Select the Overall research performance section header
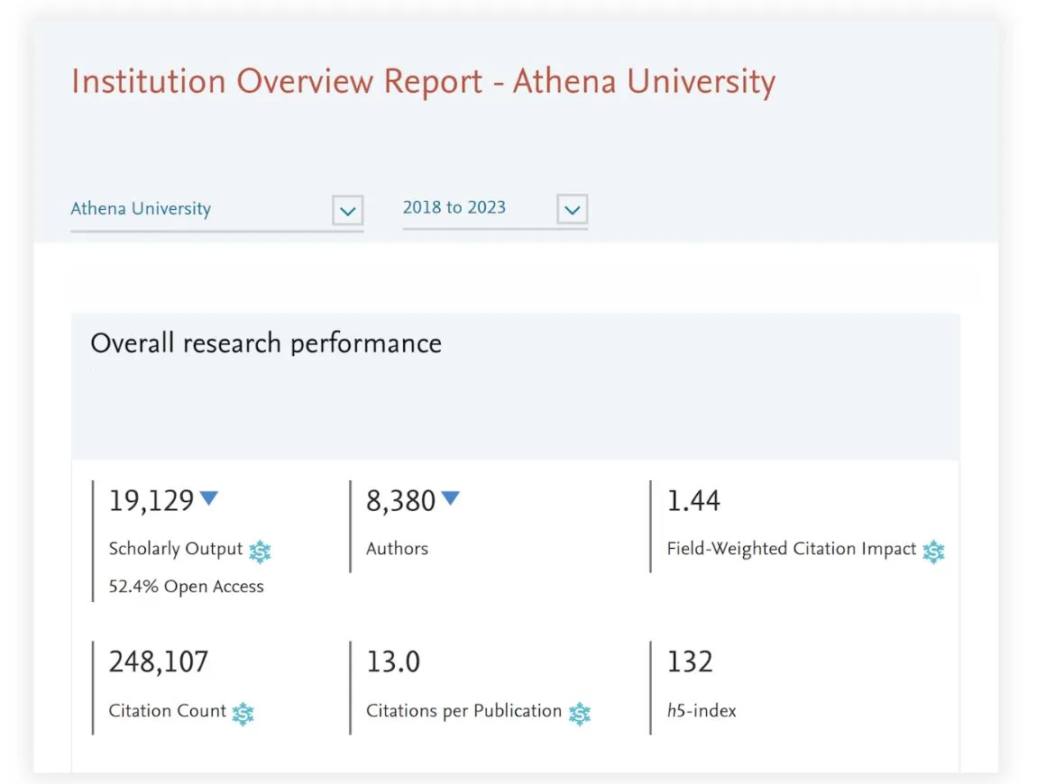 pos(265,342)
